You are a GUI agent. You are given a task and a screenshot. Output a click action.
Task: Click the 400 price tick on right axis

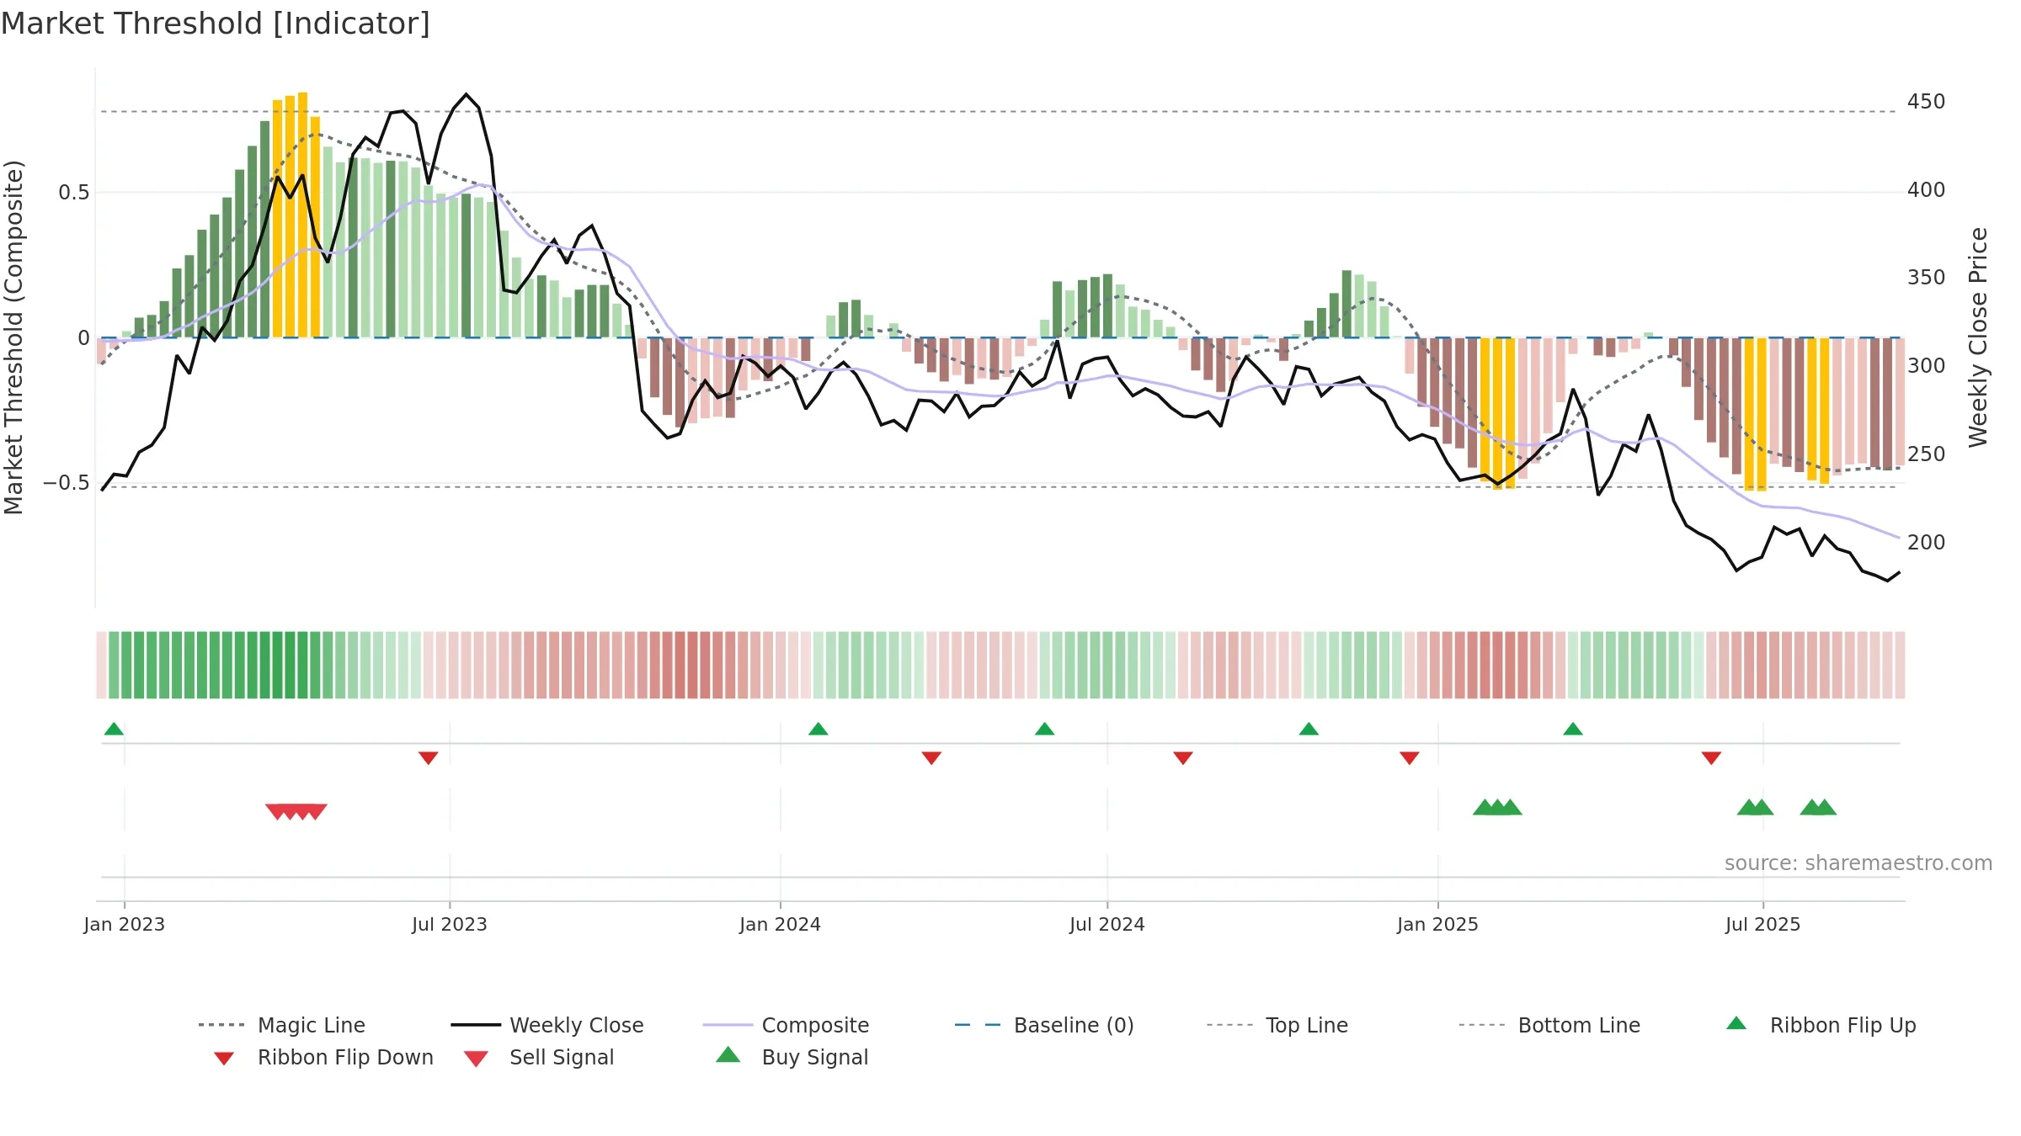click(1927, 190)
